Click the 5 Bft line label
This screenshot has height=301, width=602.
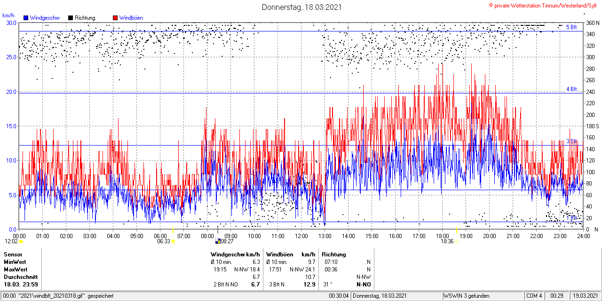[x=571, y=27]
